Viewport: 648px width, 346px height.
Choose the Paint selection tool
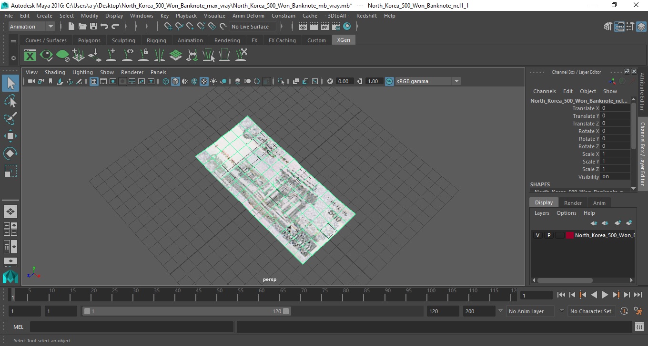pos(10,118)
